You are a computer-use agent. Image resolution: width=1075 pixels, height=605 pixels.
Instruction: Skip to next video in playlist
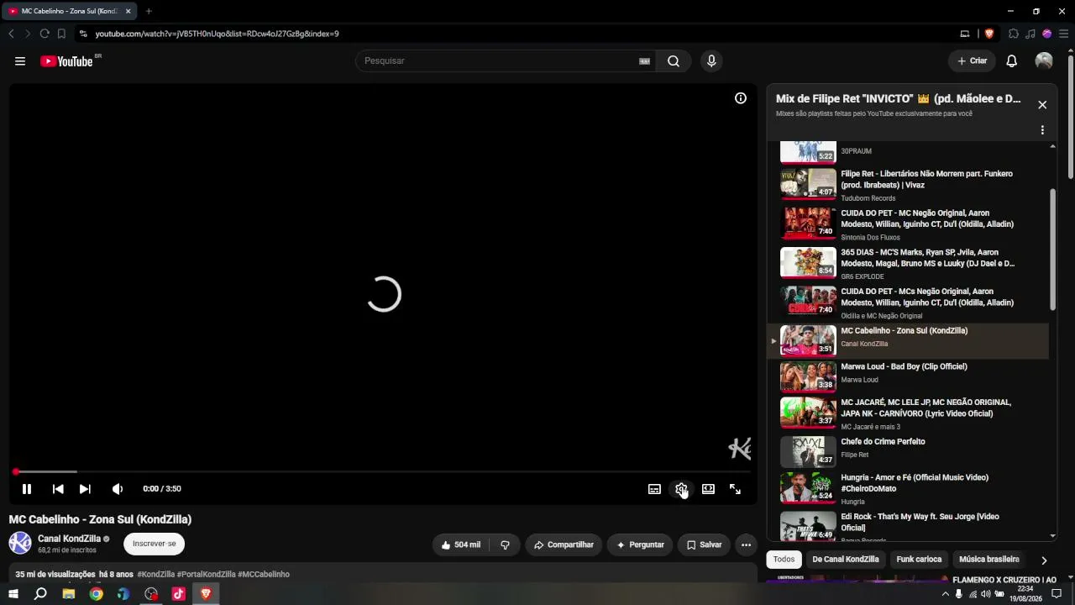pos(85,489)
